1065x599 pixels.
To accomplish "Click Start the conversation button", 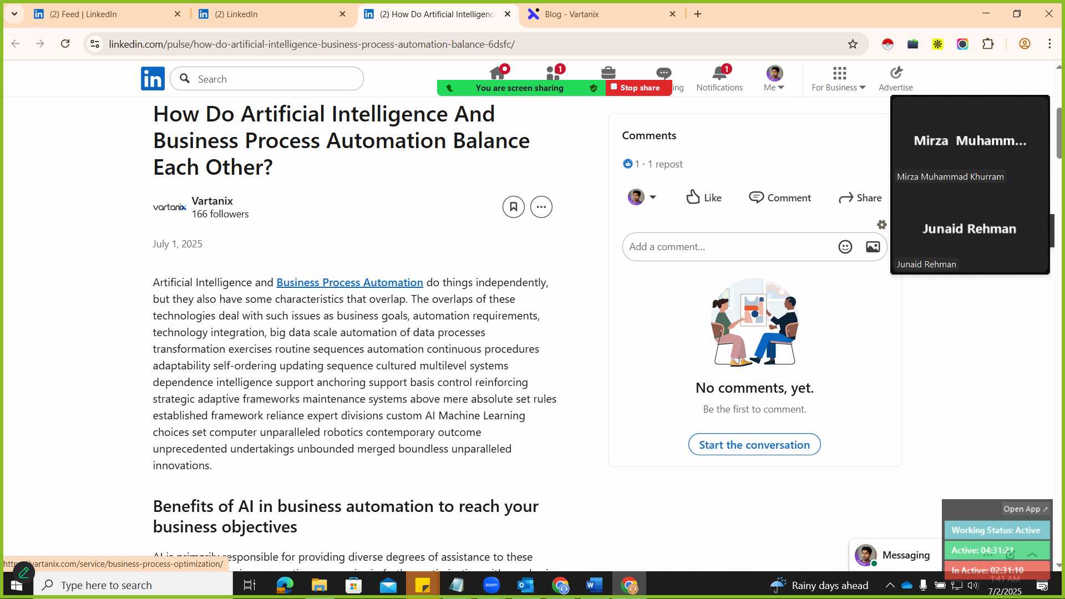I will point(754,445).
